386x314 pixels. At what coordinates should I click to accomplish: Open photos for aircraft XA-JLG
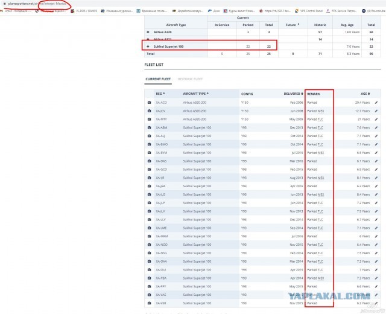click(149, 194)
